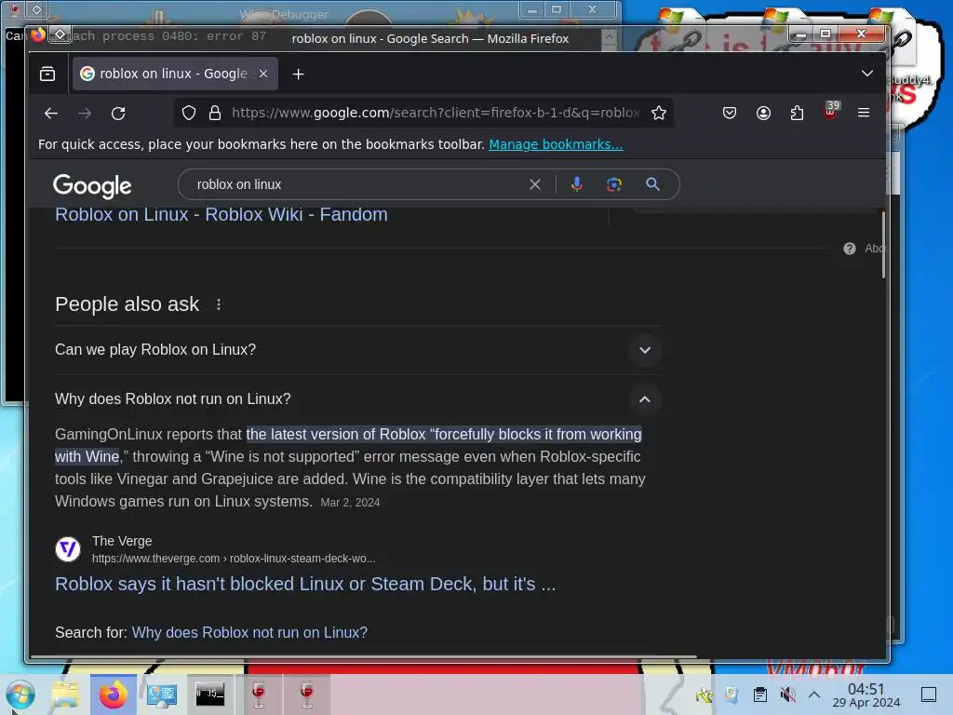Reload the current page
The height and width of the screenshot is (715, 953).
click(x=118, y=113)
